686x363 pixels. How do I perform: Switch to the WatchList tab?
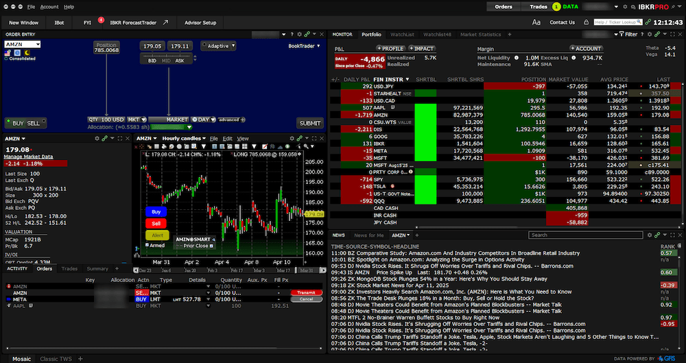tap(401, 34)
